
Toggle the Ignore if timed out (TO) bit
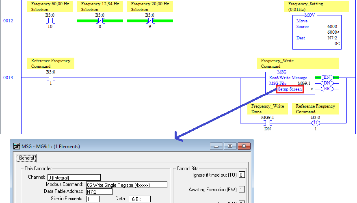[242, 175]
